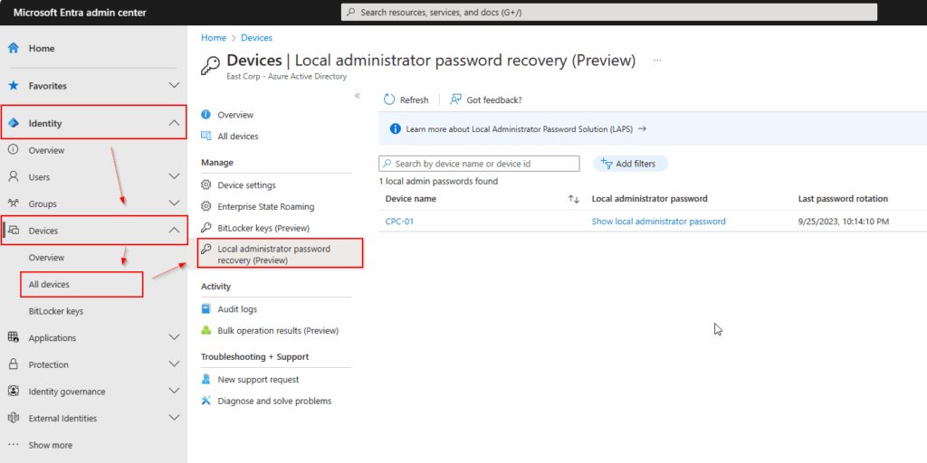Click the Audit logs book icon
Viewport: 927px width, 463px height.
click(206, 309)
